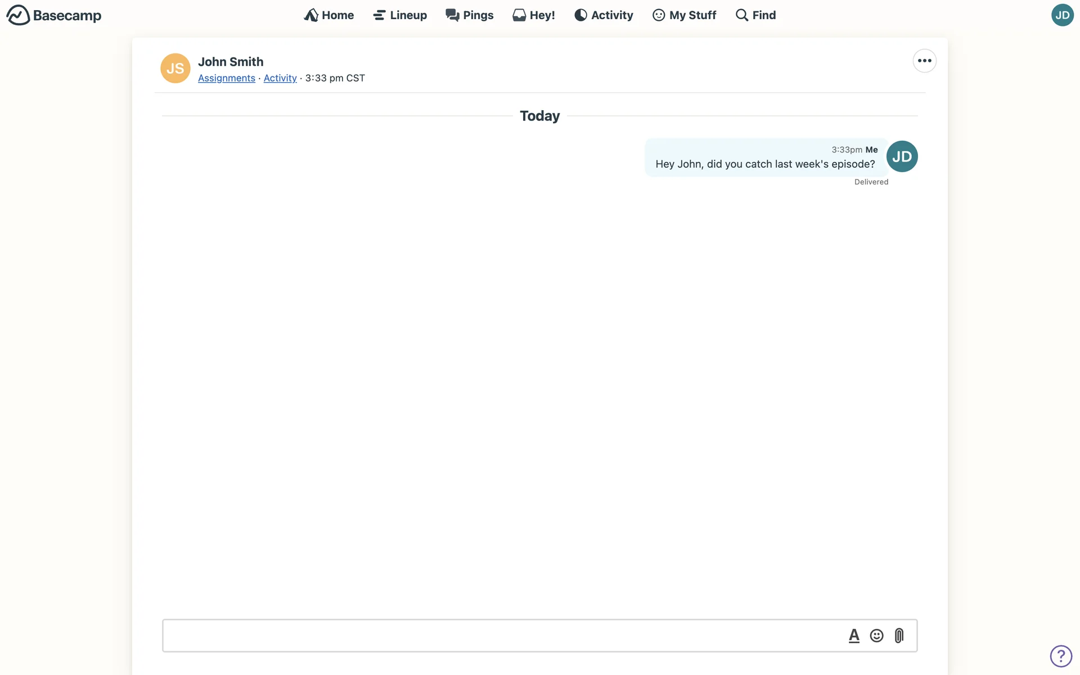Open the Activity navigation item
1080x675 pixels.
[604, 15]
